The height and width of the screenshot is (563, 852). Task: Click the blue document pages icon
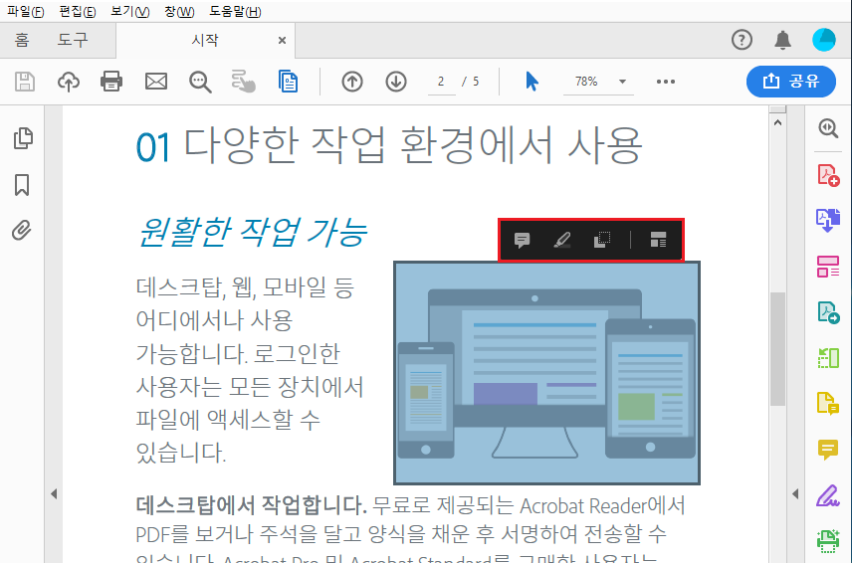pyautogui.click(x=288, y=82)
